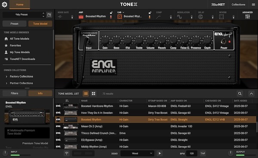Sort list by NAME column header
The width and height of the screenshot is (258, 158).
coord(84,100)
